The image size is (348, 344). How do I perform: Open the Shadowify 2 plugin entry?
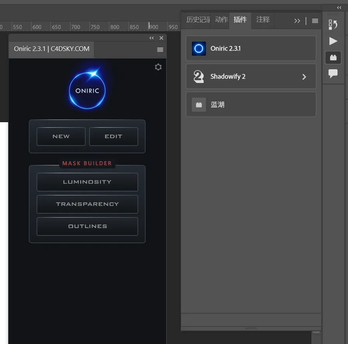click(251, 76)
